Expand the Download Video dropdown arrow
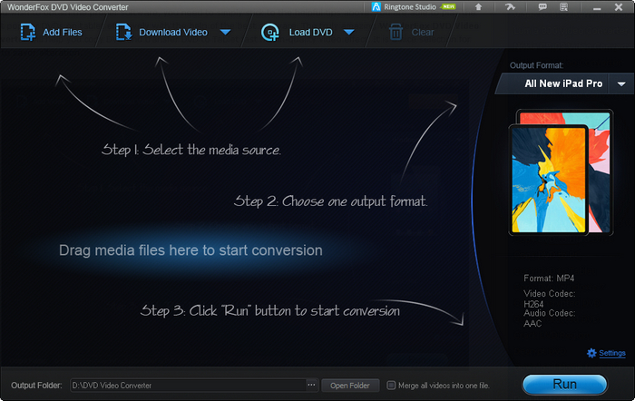The image size is (635, 401). tap(226, 32)
